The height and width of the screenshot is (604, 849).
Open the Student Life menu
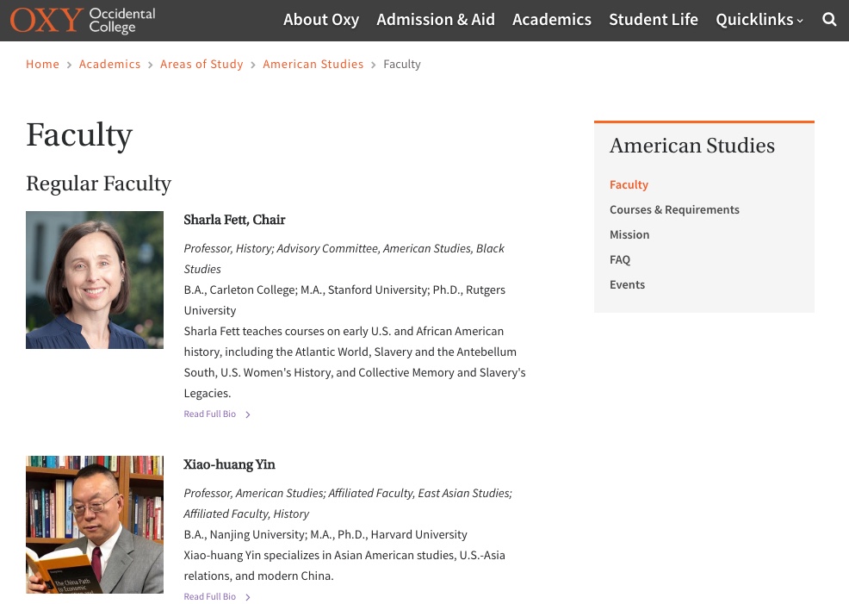(653, 20)
